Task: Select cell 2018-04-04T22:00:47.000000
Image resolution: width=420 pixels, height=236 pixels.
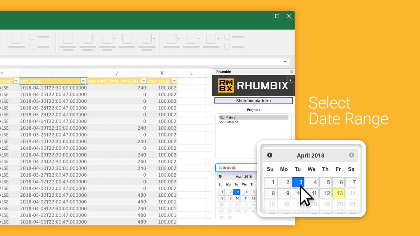Action: point(53,121)
